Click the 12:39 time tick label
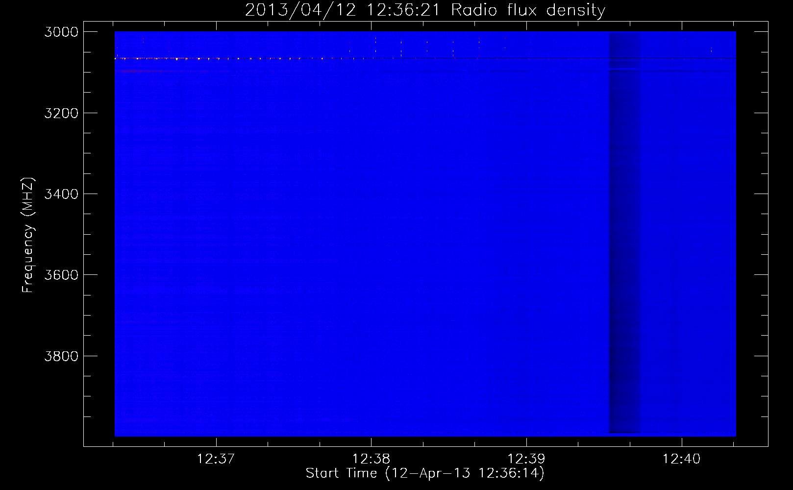 (x=526, y=459)
